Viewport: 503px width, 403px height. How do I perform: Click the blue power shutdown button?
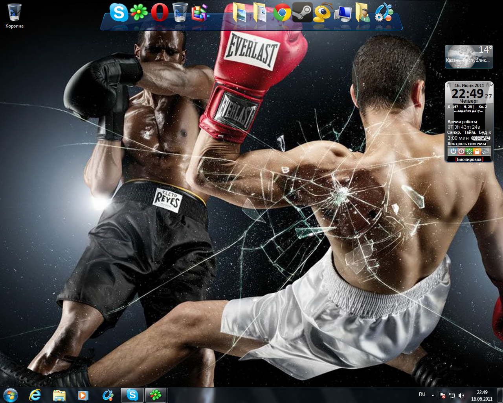[453, 151]
